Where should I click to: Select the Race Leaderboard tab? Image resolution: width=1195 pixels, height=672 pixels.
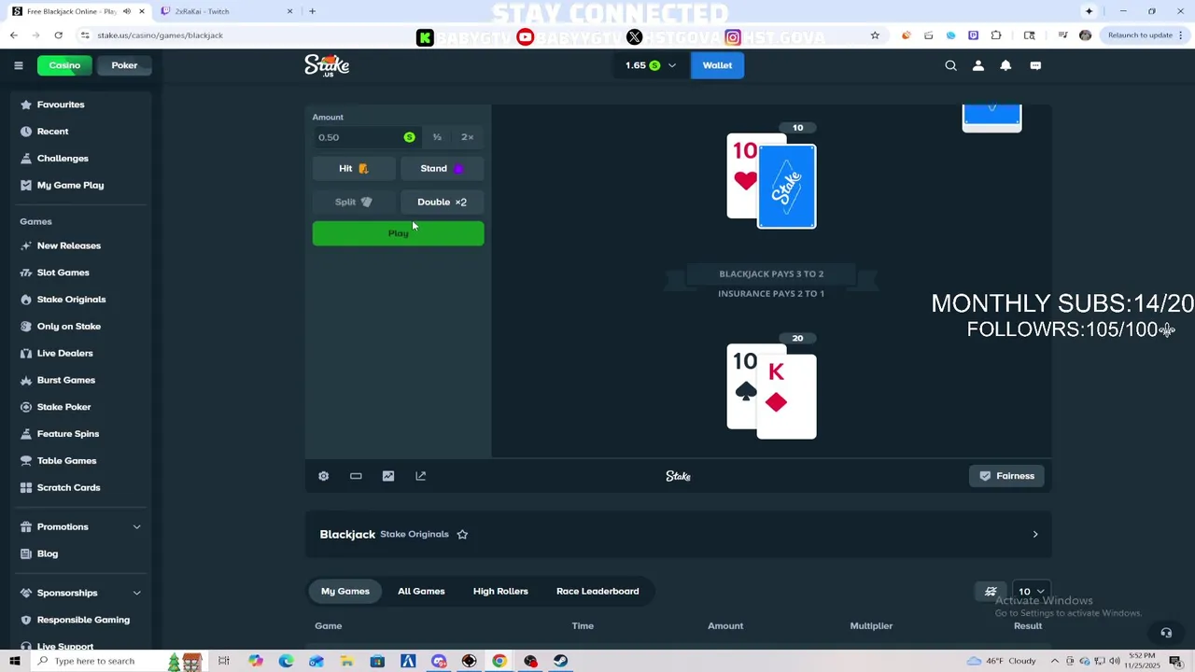597,591
